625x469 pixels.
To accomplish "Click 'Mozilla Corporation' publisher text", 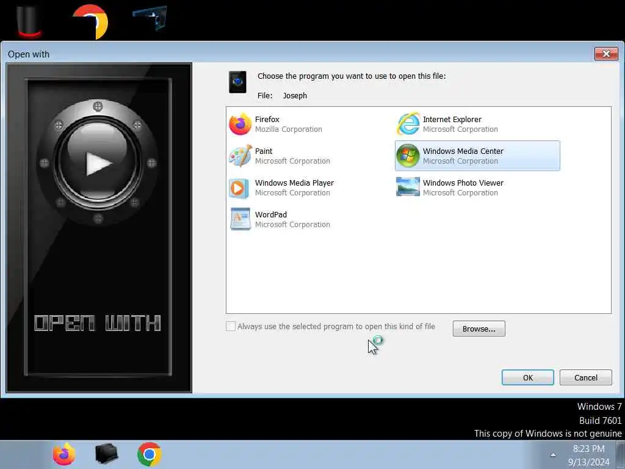I will (x=289, y=129).
